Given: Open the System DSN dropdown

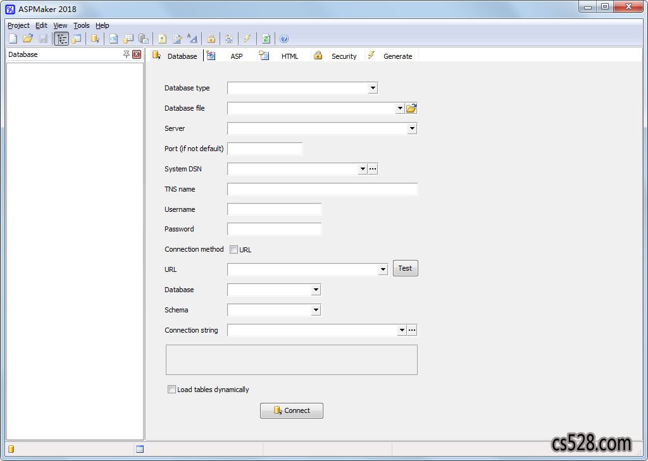Looking at the screenshot, I should (x=363, y=169).
